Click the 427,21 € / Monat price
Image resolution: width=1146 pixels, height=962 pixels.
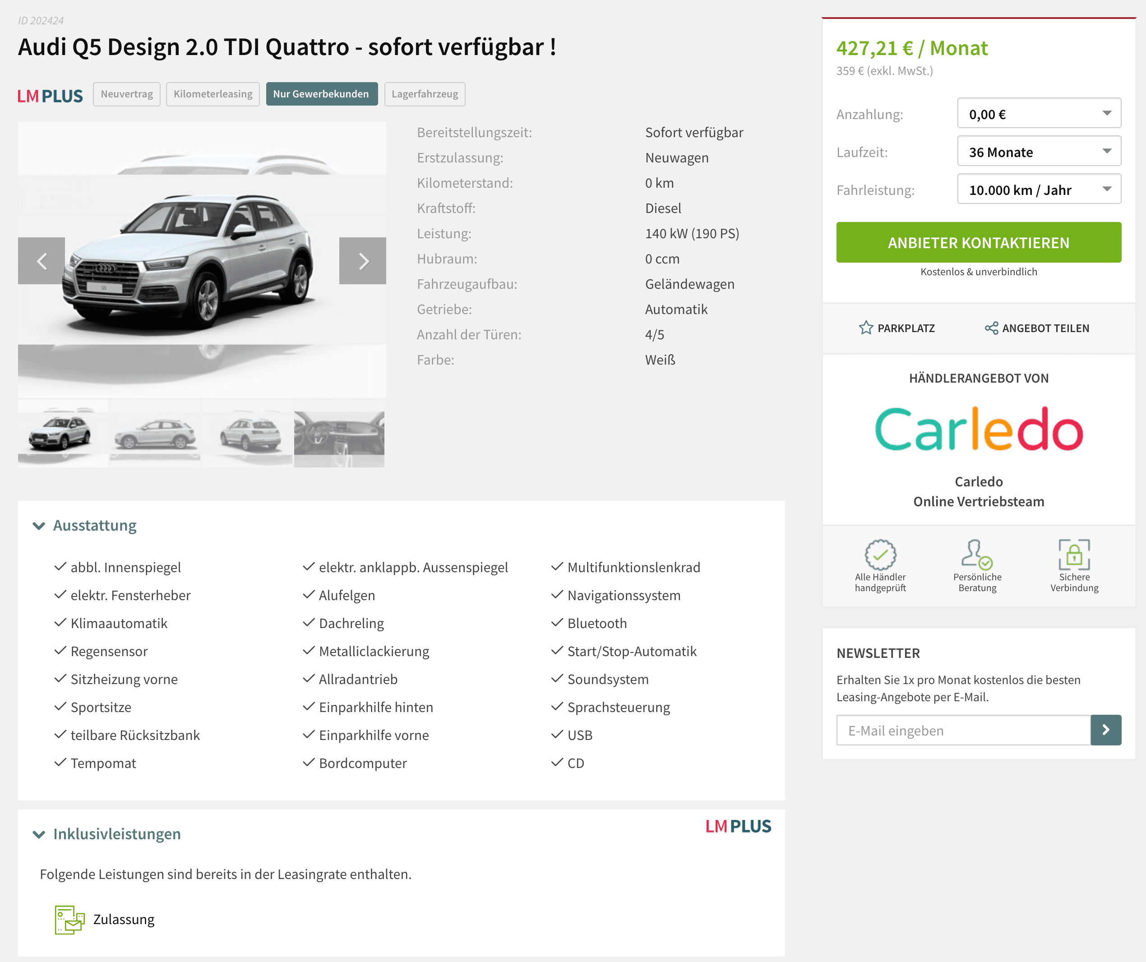(912, 48)
